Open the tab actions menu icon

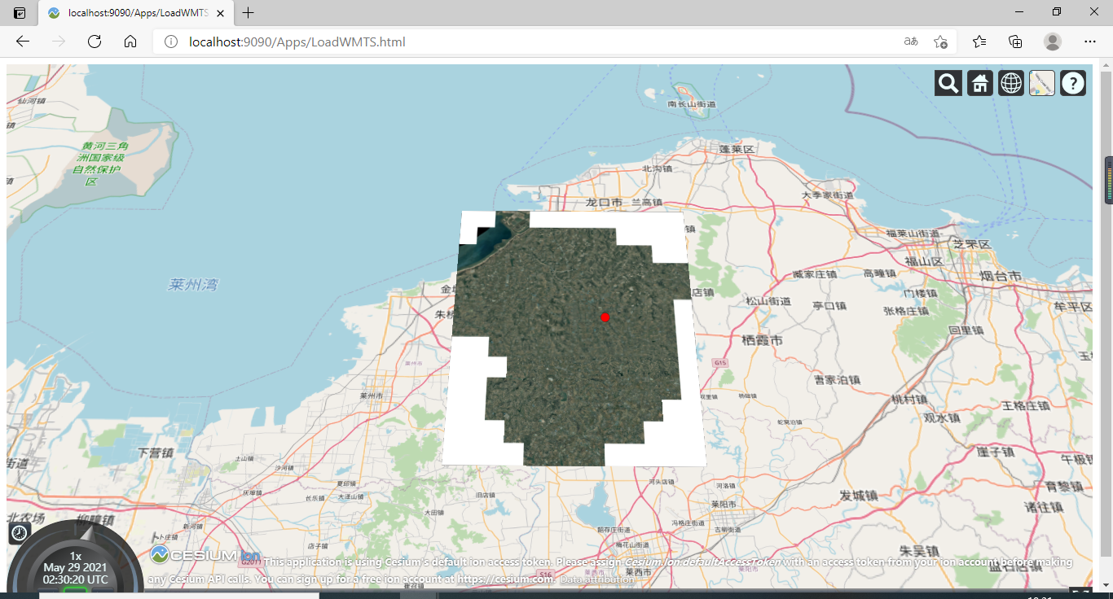(x=20, y=13)
